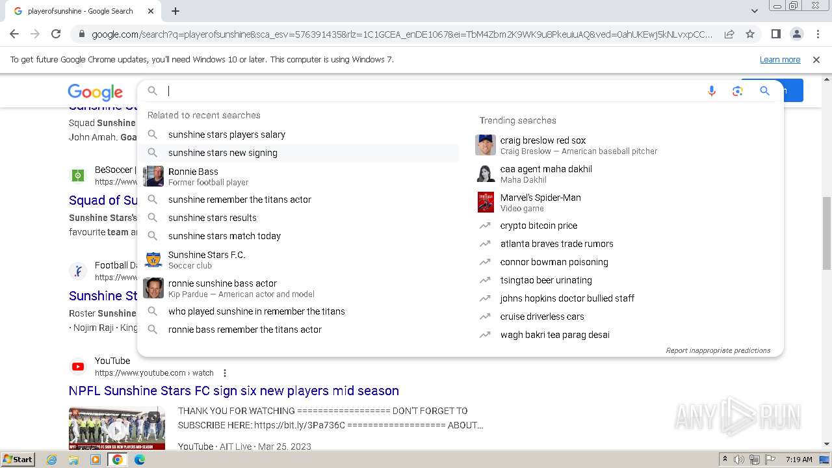Open Windows Explorer folder from the taskbar
Viewport: 832px width, 468px height.
[x=73, y=460]
